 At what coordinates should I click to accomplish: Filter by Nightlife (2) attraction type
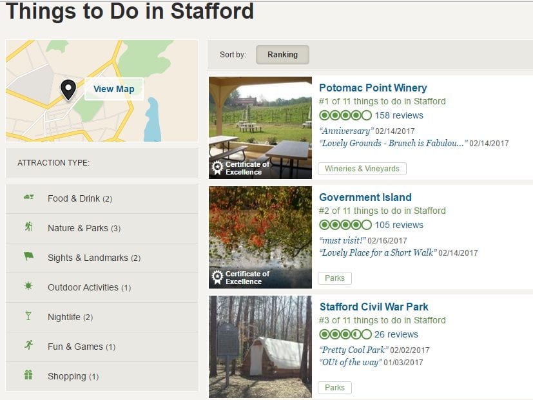(x=70, y=317)
